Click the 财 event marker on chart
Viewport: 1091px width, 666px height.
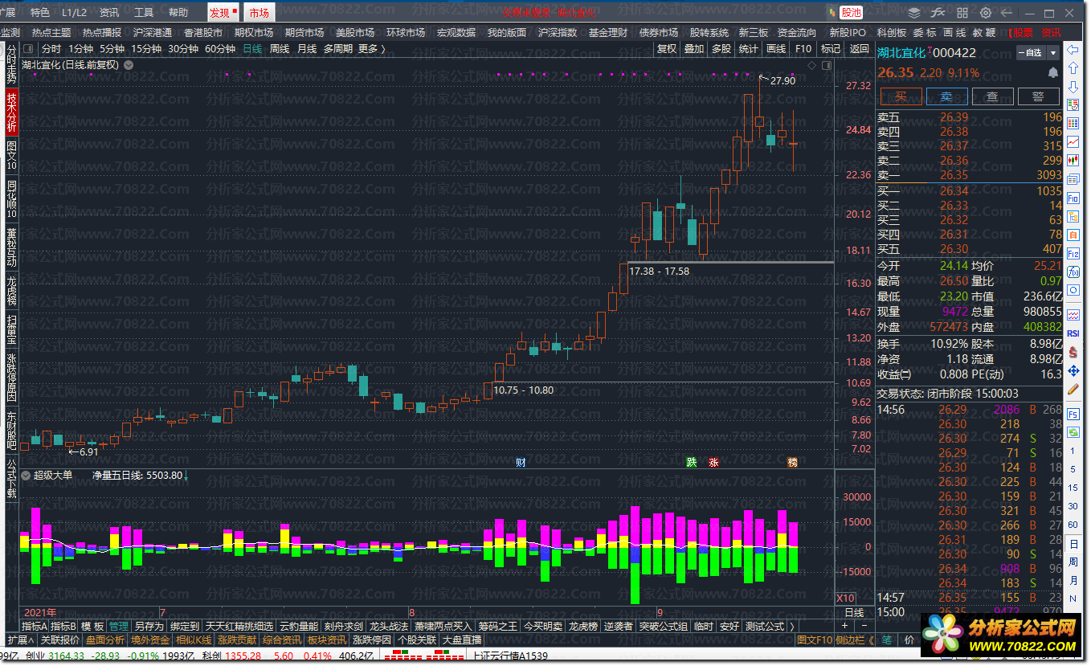pyautogui.click(x=521, y=463)
